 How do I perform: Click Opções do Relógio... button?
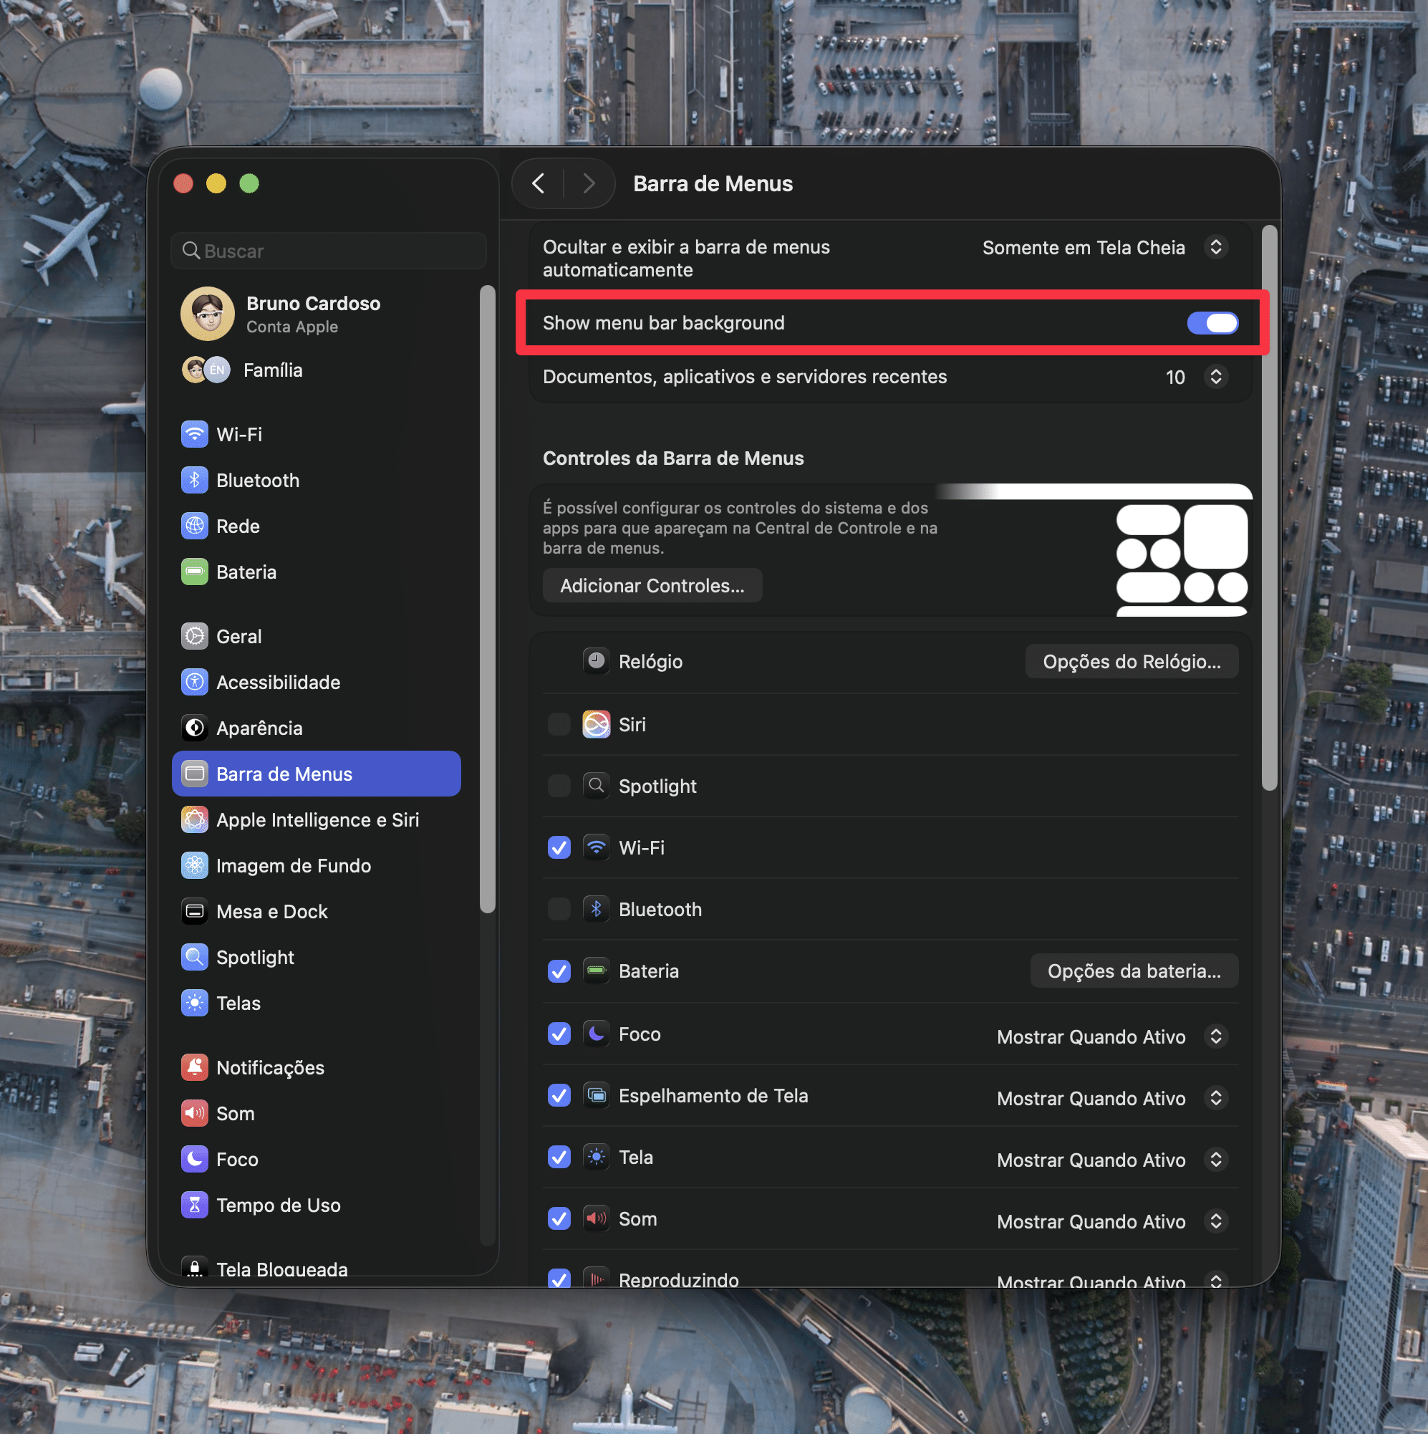tap(1132, 661)
